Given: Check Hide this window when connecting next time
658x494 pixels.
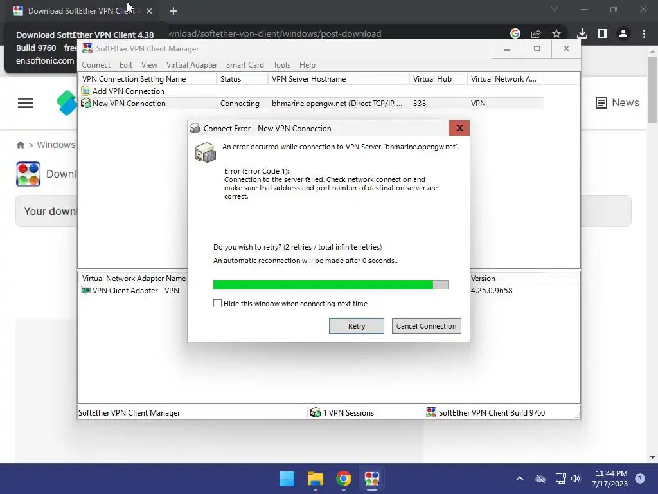Looking at the screenshot, I should 217,304.
